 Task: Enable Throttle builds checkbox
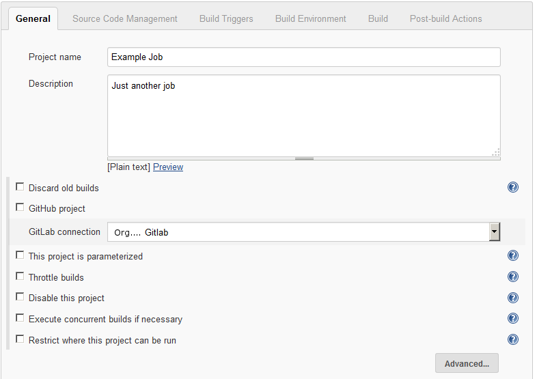coord(20,277)
